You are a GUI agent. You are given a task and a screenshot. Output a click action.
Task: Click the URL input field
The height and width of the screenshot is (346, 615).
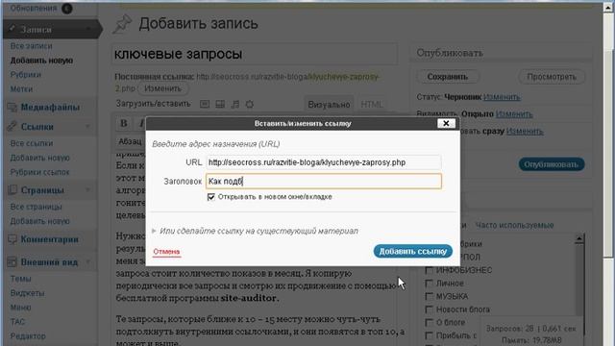(324, 162)
